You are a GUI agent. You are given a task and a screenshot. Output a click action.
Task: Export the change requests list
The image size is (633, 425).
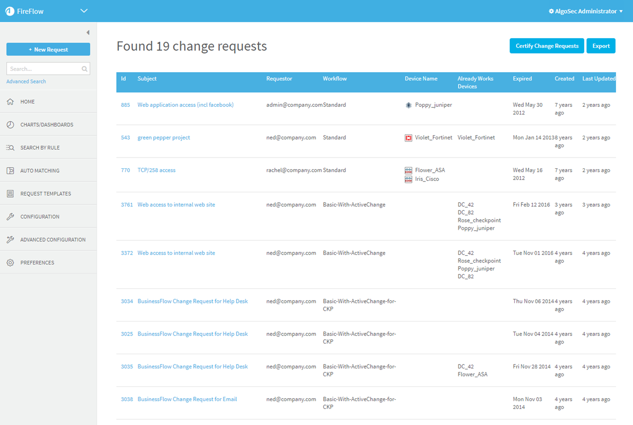point(601,46)
